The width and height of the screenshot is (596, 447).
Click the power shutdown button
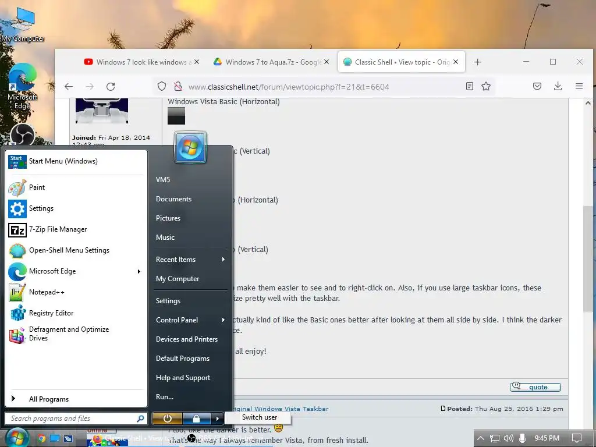[167, 418]
